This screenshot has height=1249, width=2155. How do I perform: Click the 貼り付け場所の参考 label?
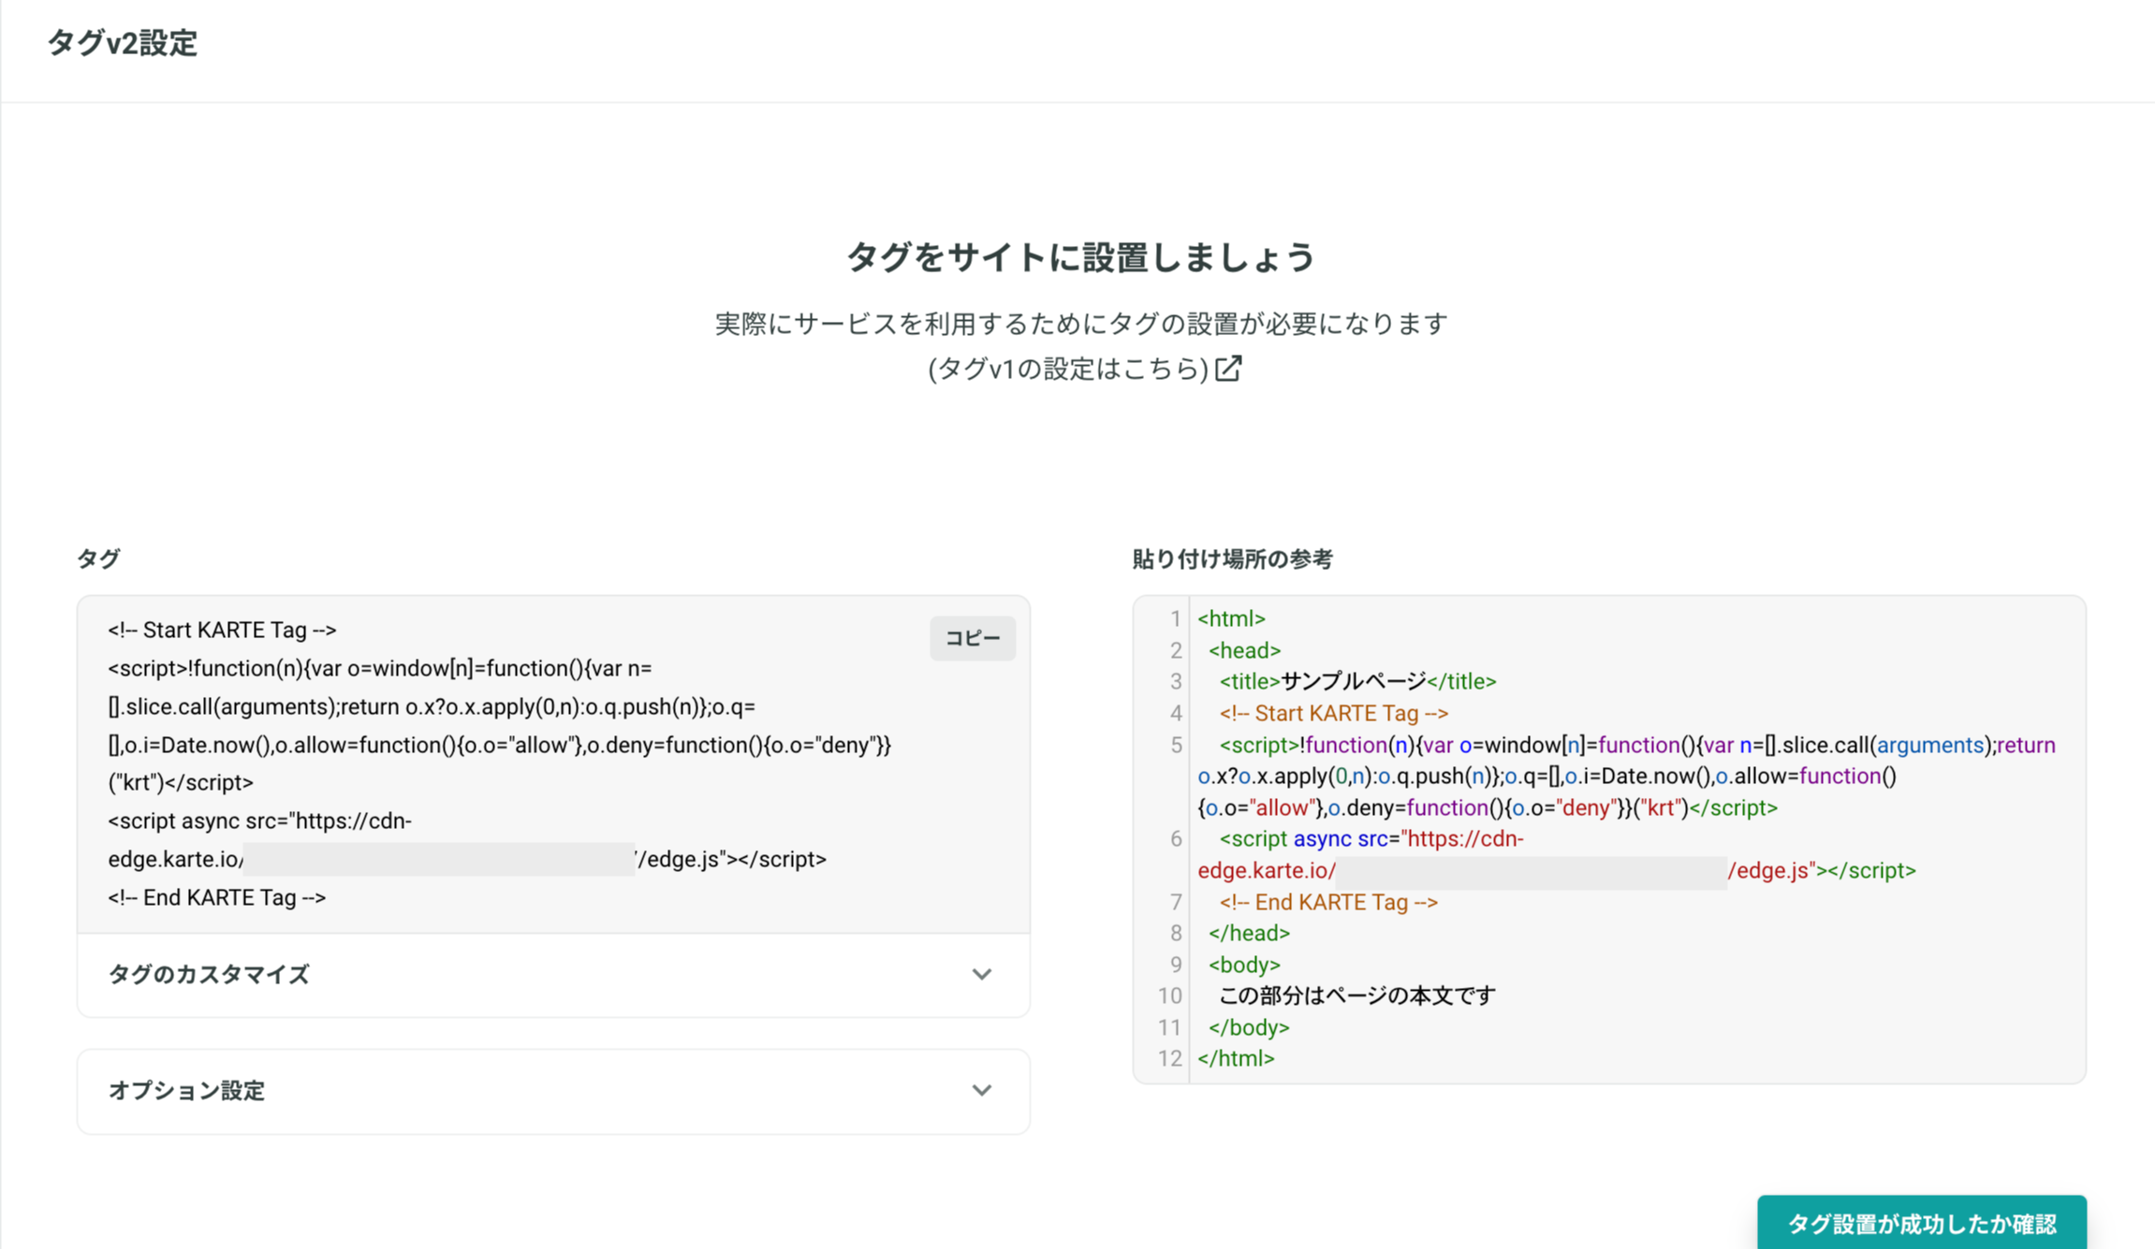click(x=1232, y=559)
